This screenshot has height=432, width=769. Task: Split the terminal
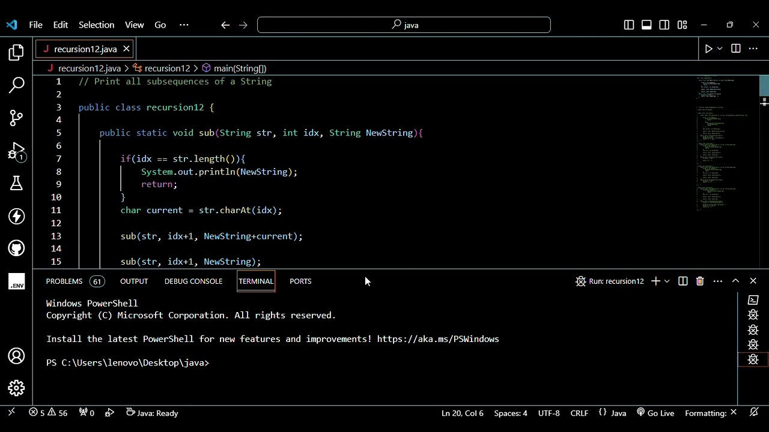pos(683,281)
